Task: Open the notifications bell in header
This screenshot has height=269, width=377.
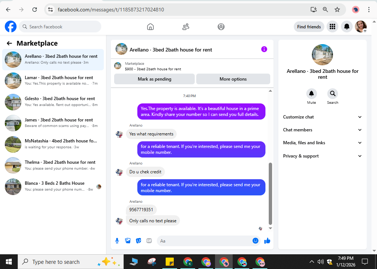Action: pos(346,27)
